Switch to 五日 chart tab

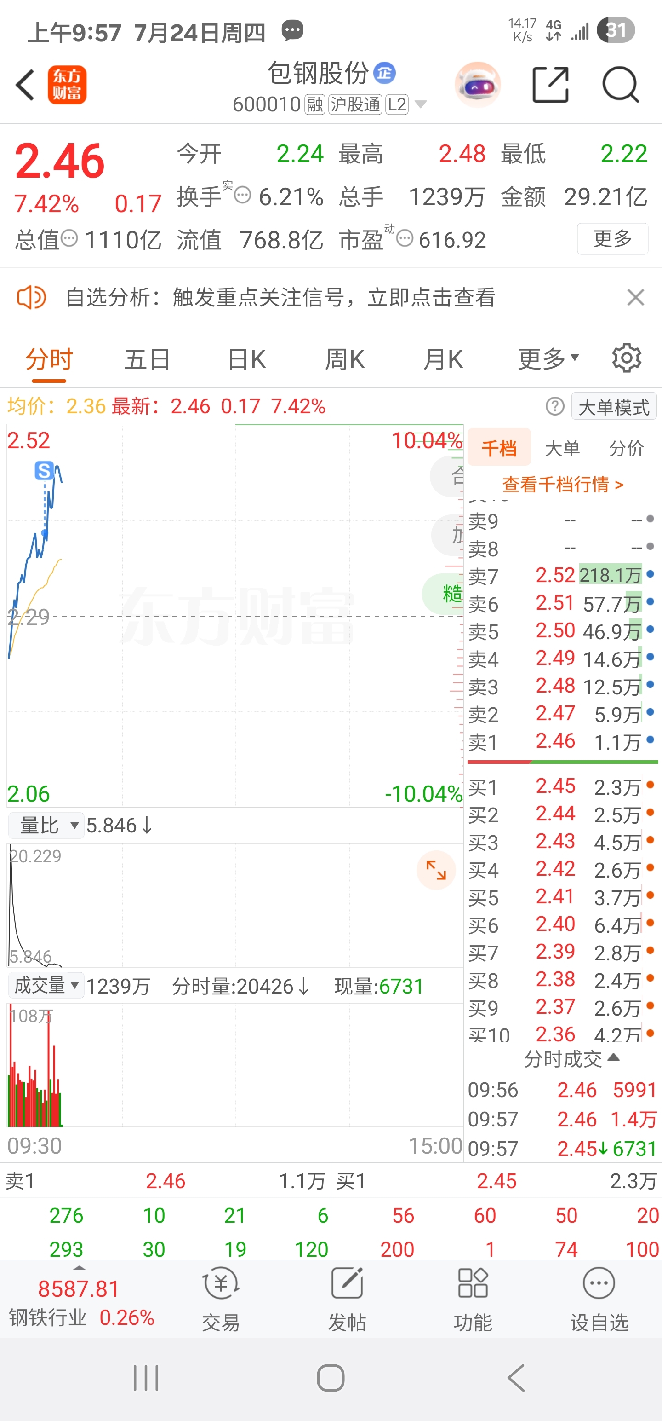pyautogui.click(x=147, y=360)
